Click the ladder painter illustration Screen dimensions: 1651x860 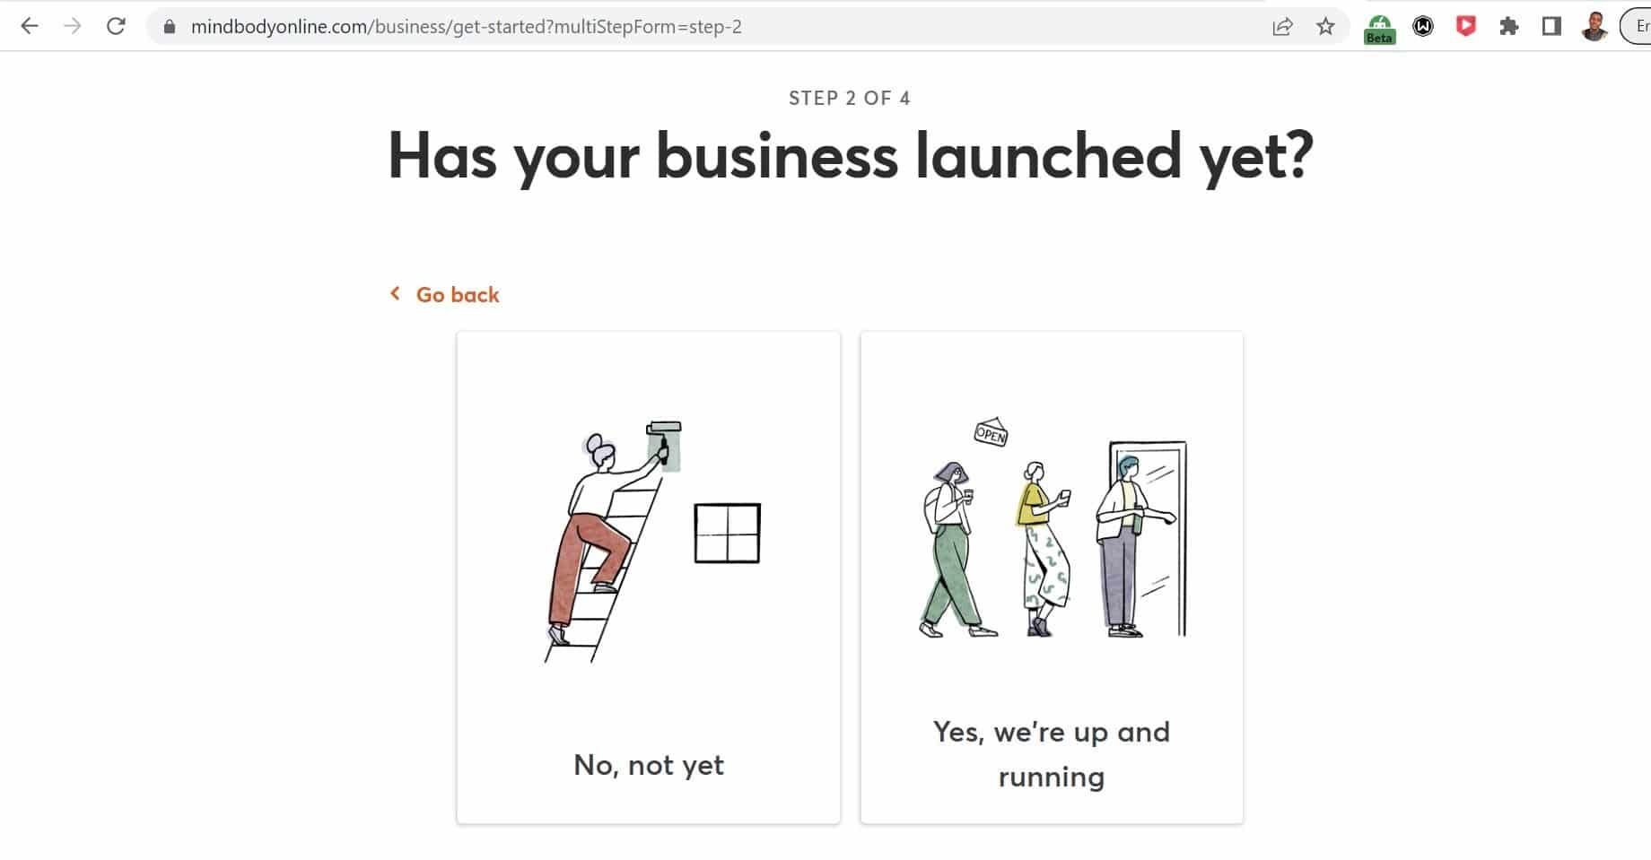(652, 542)
